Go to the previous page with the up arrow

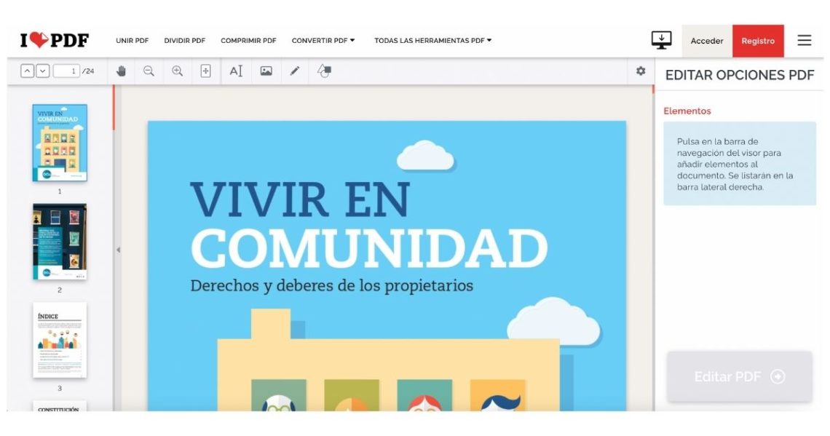pos(28,71)
